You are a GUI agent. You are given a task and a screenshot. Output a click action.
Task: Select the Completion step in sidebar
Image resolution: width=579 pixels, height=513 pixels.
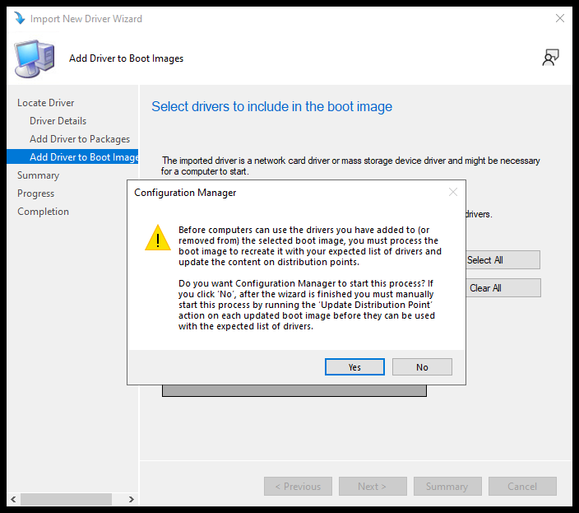(44, 212)
